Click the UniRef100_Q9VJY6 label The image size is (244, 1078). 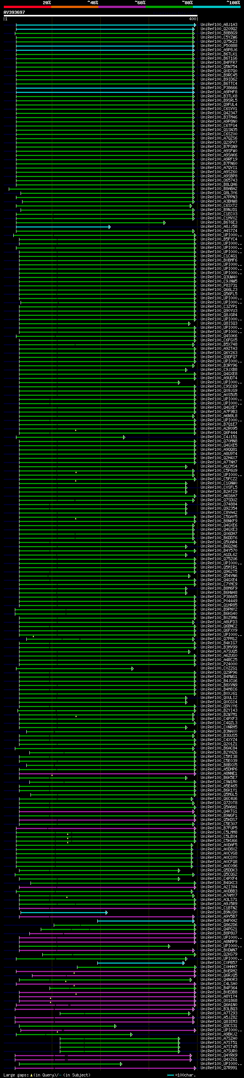tap(219, 706)
